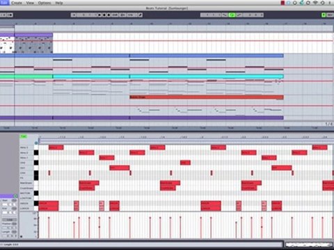Click the Length status bar text

(11, 244)
